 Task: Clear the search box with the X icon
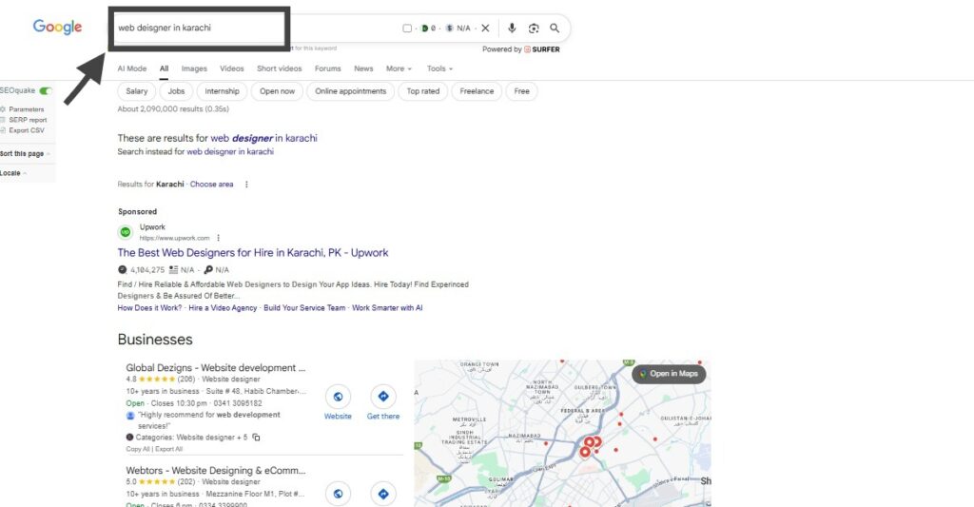pos(486,28)
